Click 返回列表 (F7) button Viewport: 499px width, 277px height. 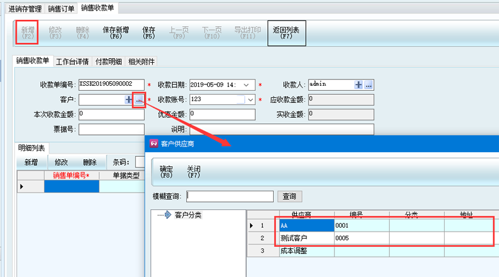click(286, 33)
